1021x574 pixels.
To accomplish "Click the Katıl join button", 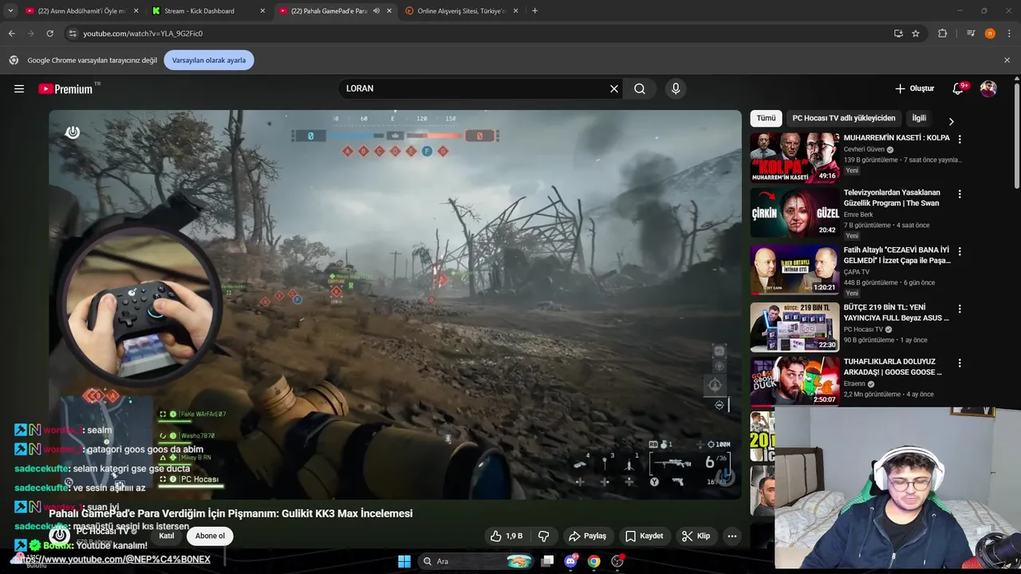I will (166, 536).
